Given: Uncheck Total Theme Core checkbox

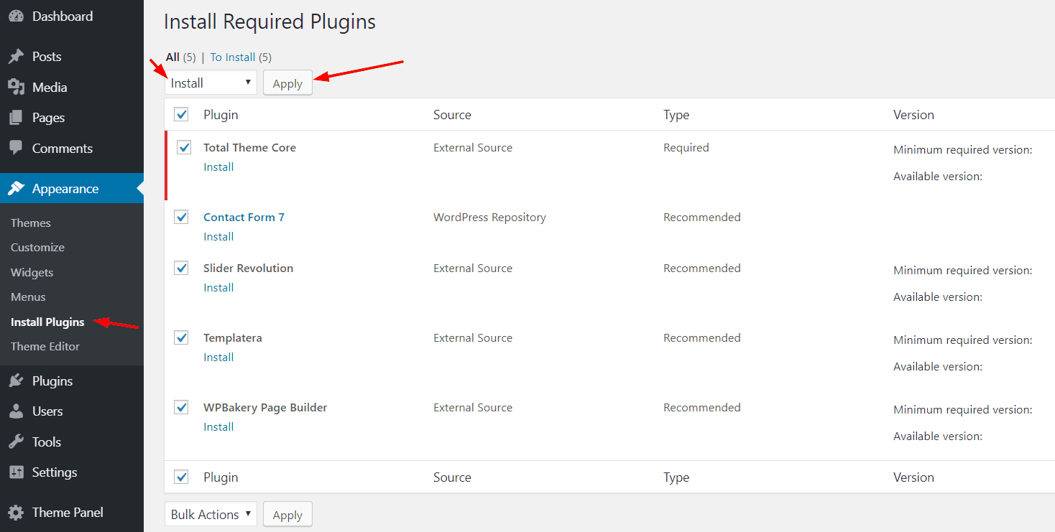Looking at the screenshot, I should point(184,147).
